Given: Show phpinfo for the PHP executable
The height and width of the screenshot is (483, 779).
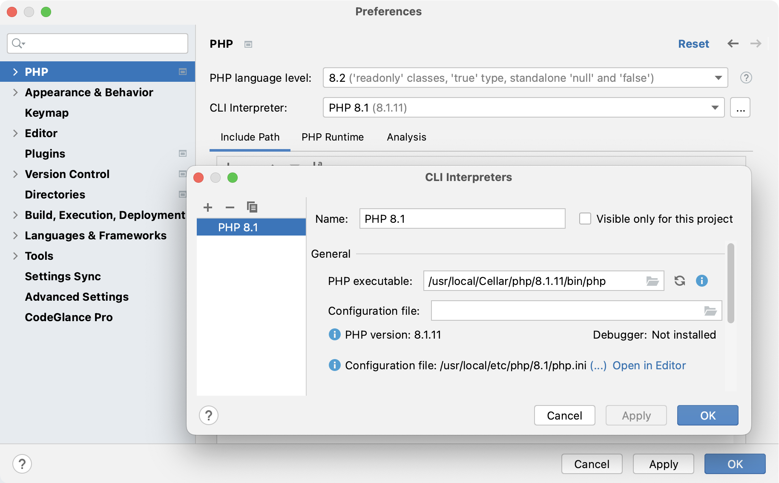Looking at the screenshot, I should click(701, 281).
